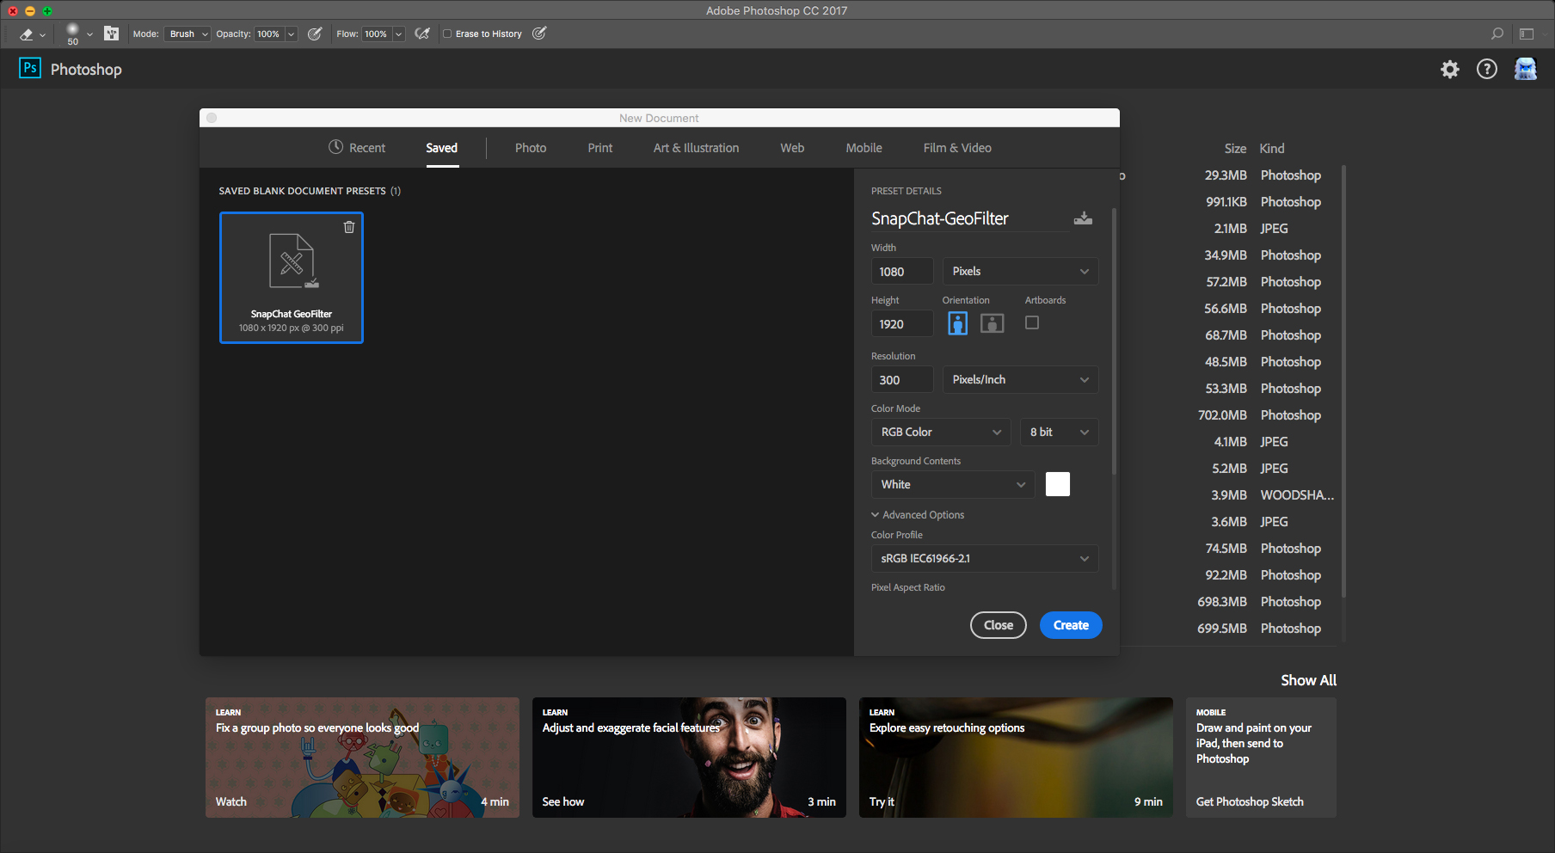The width and height of the screenshot is (1555, 853).
Task: Open the Eraser tool preset picker
Action: tap(32, 34)
